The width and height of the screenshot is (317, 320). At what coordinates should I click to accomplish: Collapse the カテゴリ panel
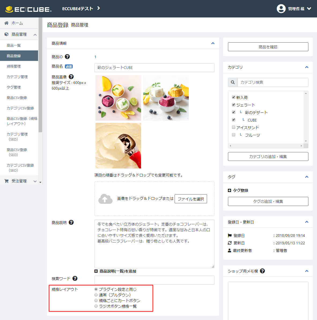coord(307,67)
